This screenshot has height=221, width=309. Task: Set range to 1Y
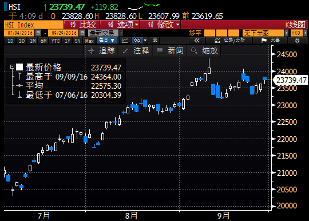pyautogui.click(x=68, y=41)
